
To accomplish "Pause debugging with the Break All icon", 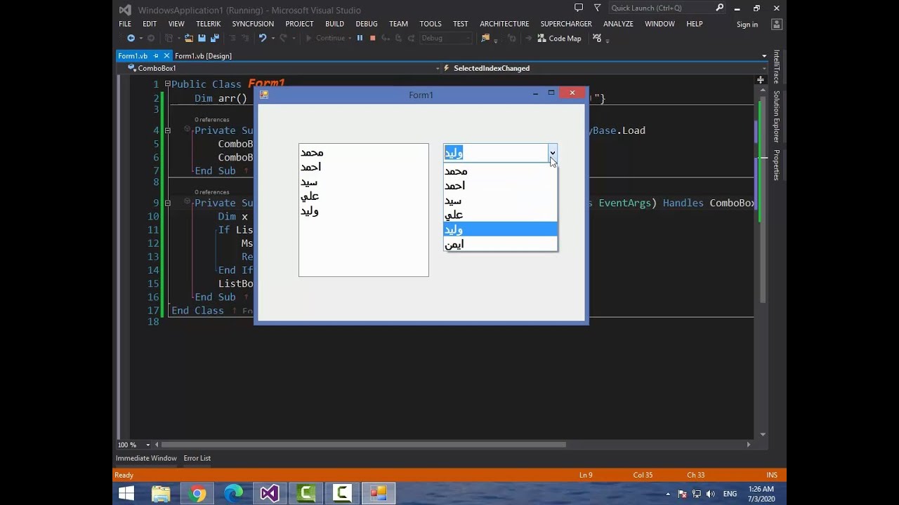I will click(x=360, y=39).
